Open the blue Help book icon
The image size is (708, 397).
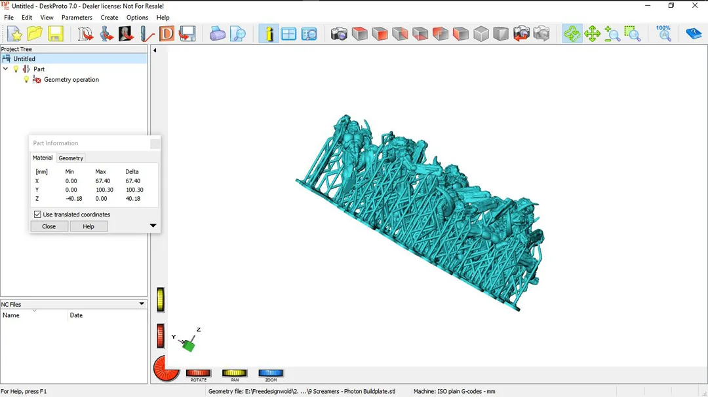(693, 34)
